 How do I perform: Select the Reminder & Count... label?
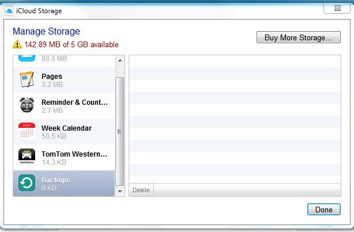[x=74, y=102]
